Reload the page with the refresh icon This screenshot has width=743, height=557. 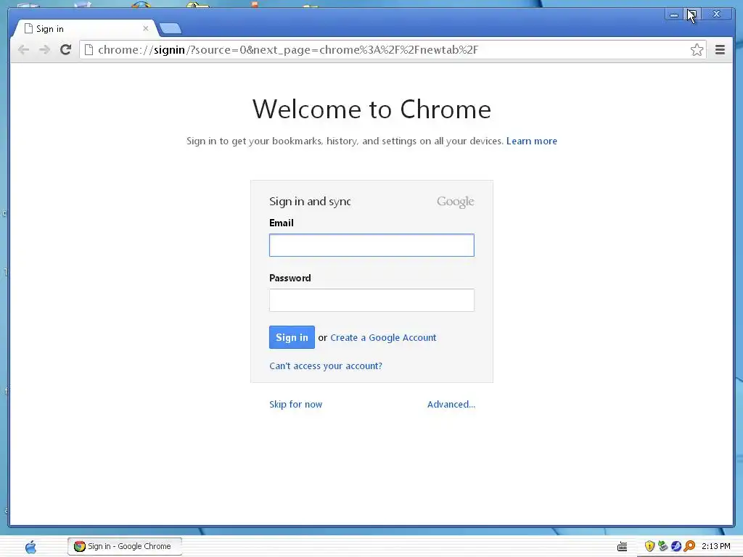click(x=66, y=50)
